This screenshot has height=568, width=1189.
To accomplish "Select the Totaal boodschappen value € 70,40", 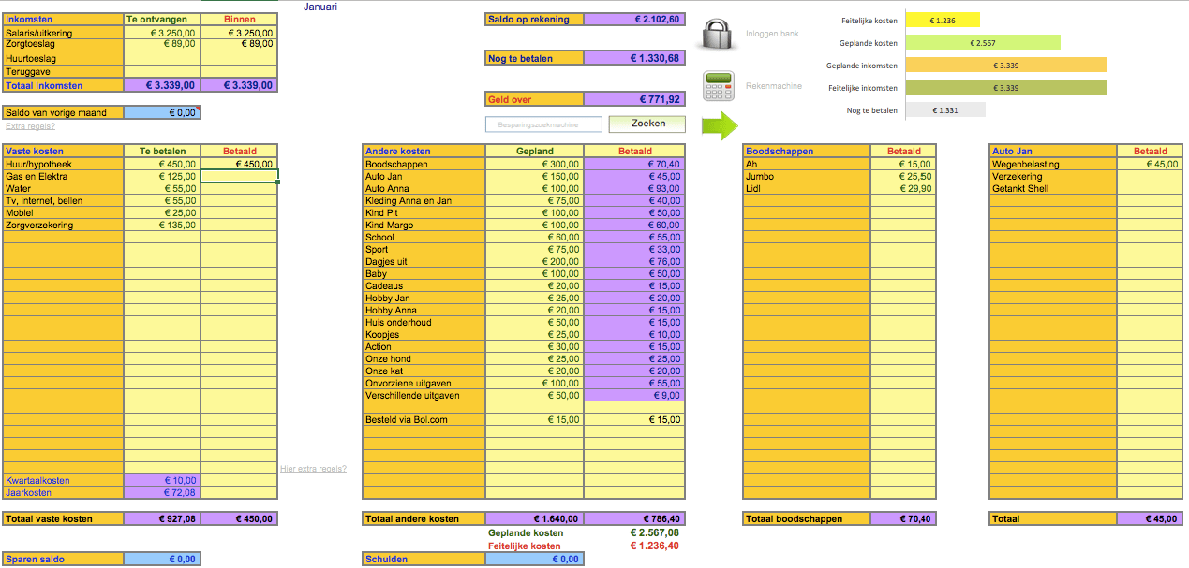I will [903, 518].
